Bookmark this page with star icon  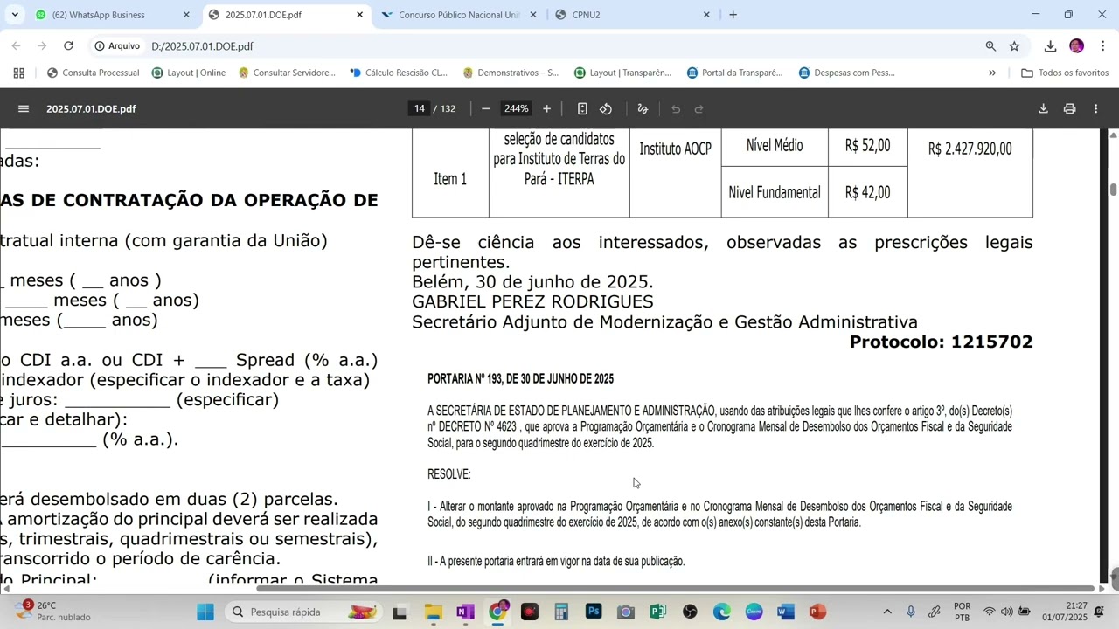pos(1014,46)
